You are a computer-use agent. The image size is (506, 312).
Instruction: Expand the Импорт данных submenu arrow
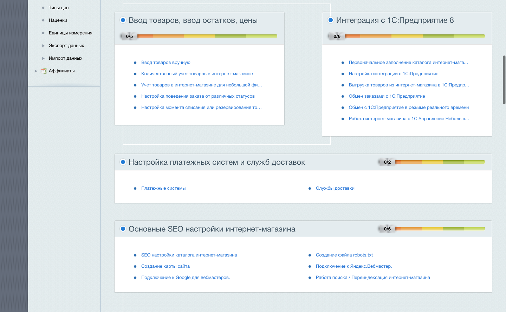pyautogui.click(x=43, y=58)
